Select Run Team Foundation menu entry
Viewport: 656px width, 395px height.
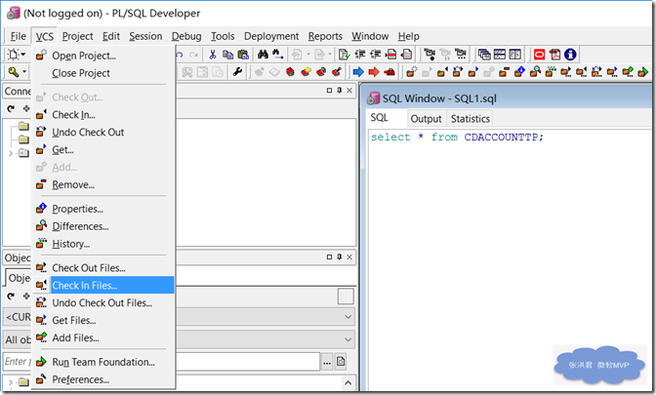tap(103, 362)
